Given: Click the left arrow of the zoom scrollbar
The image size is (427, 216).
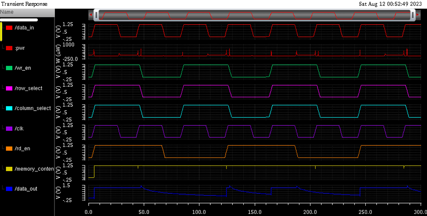Looking at the screenshot, I should tap(91, 15).
